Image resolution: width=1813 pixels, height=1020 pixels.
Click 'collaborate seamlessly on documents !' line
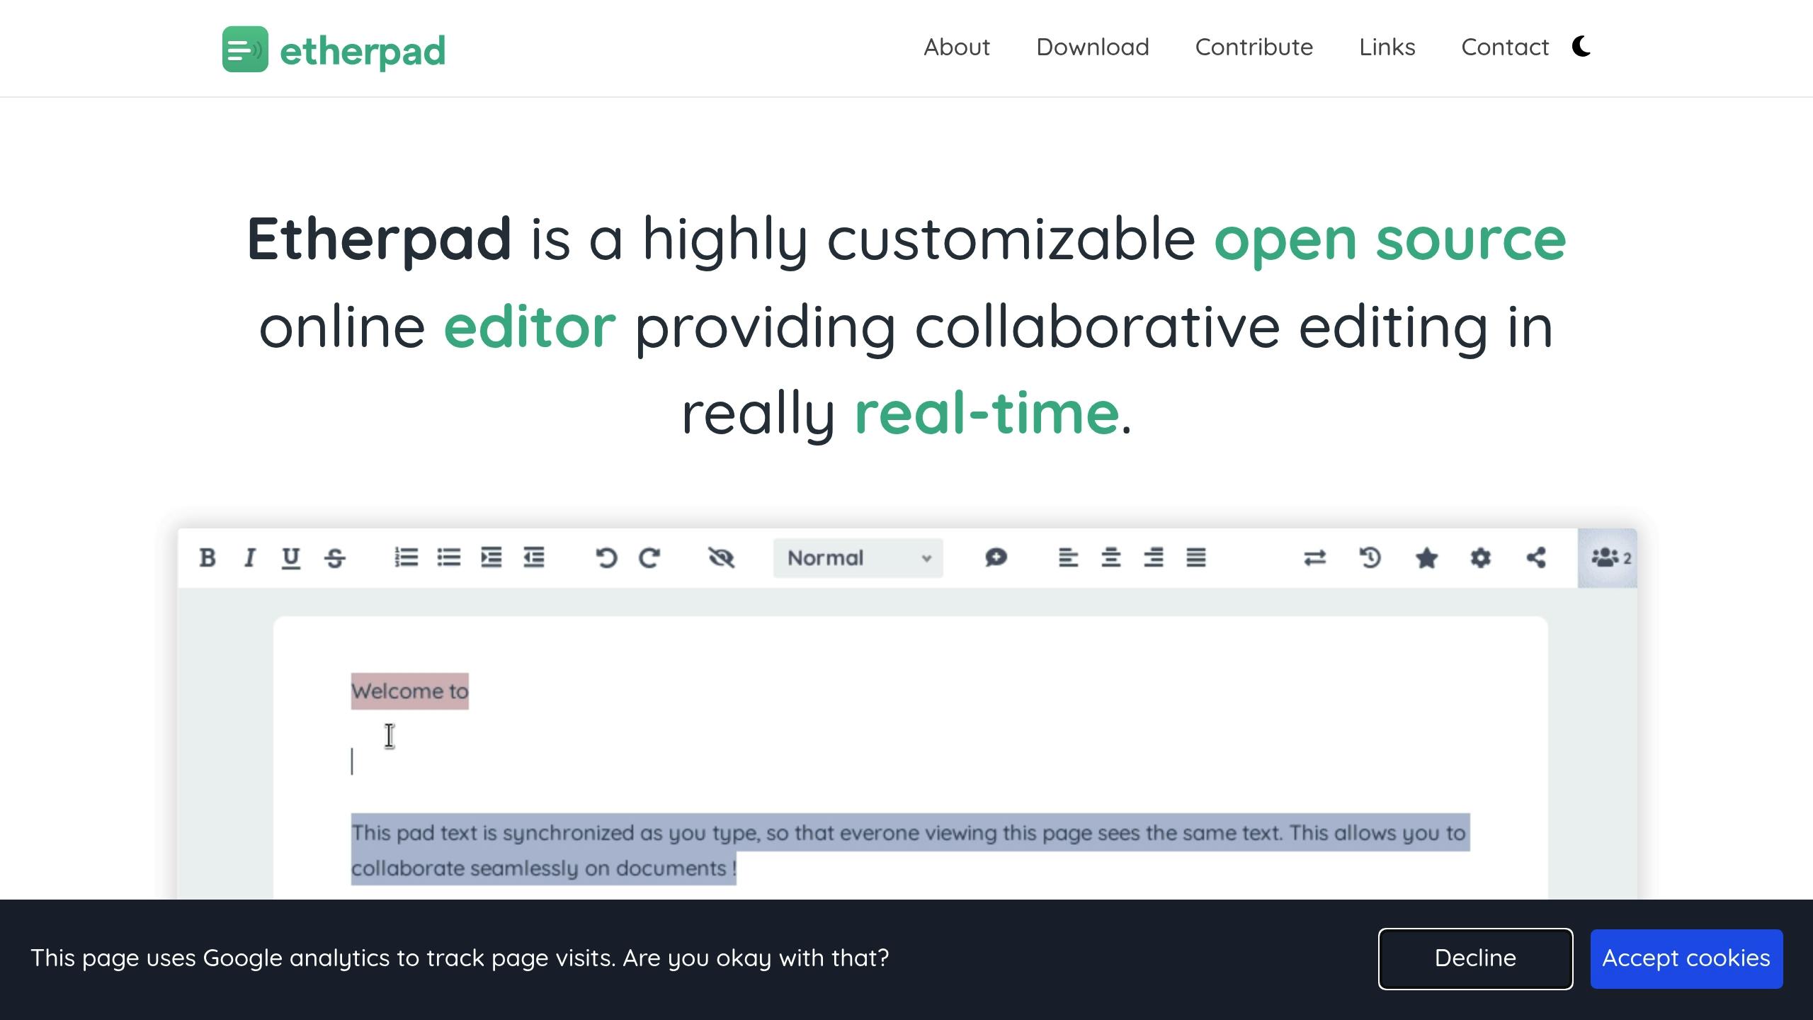pos(544,868)
